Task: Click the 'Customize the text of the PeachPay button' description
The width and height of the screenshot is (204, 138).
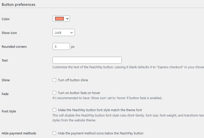Action: coord(128,67)
